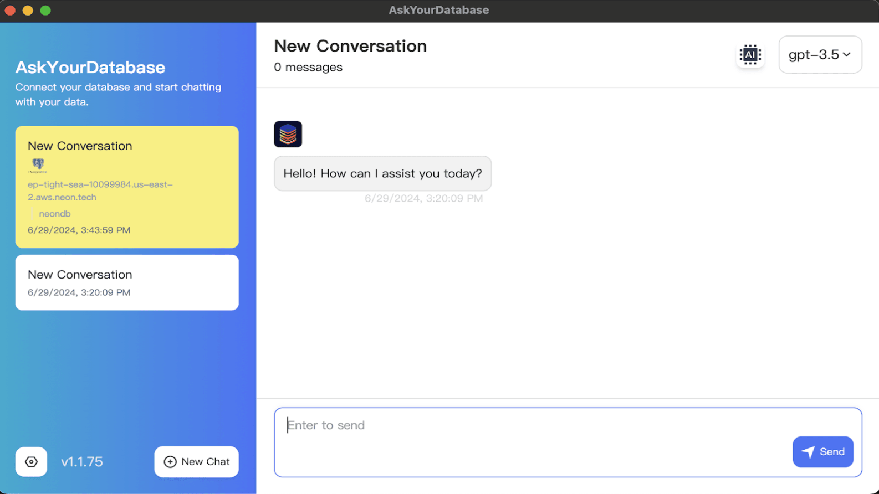This screenshot has height=494, width=879.
Task: Click the ep-tight-sea neon.tech host address
Action: tap(100, 191)
